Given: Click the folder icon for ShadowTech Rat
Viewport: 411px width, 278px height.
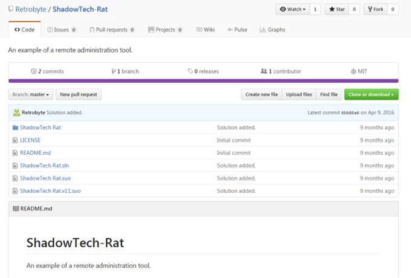Looking at the screenshot, I should tap(15, 128).
